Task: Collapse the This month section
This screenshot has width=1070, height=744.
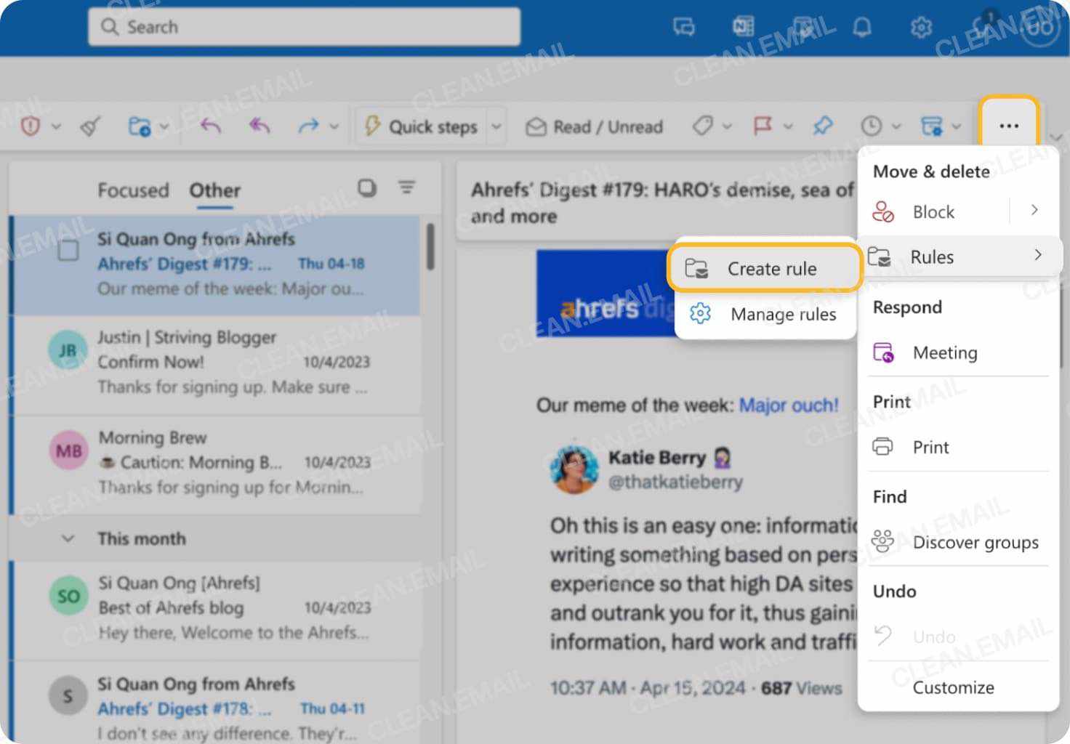Action: click(68, 538)
